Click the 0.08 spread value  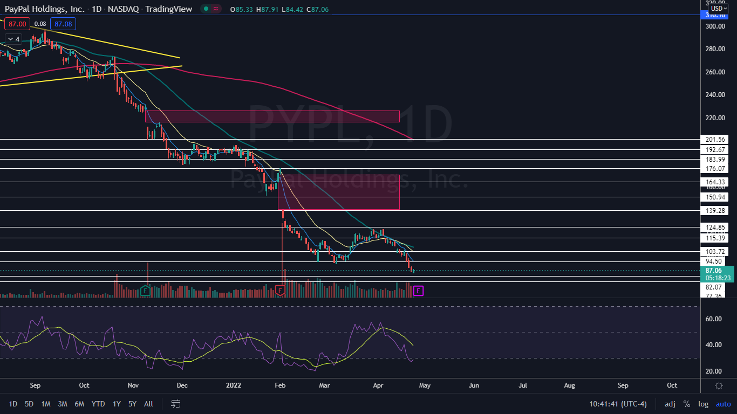click(40, 24)
